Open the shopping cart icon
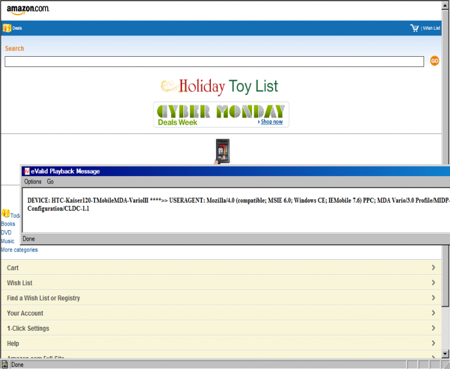The height and width of the screenshot is (369, 450). (x=415, y=28)
